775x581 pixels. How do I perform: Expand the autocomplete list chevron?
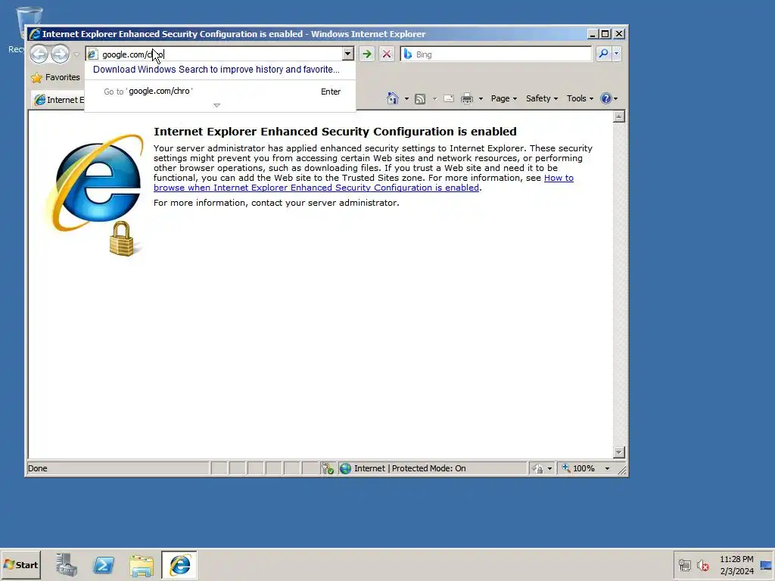tap(216, 105)
